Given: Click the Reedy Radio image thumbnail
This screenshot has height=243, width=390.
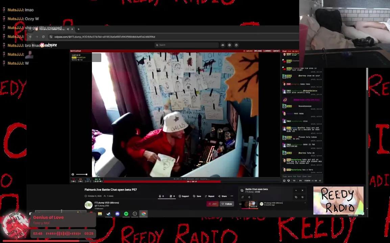Looking at the screenshot, I should [x=339, y=200].
